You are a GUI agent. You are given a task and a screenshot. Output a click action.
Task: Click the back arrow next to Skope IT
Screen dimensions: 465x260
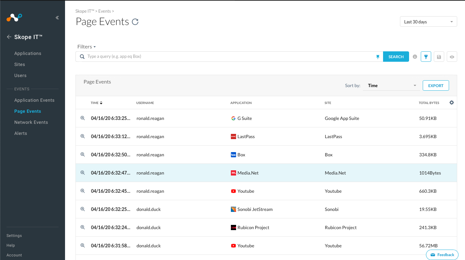9,37
